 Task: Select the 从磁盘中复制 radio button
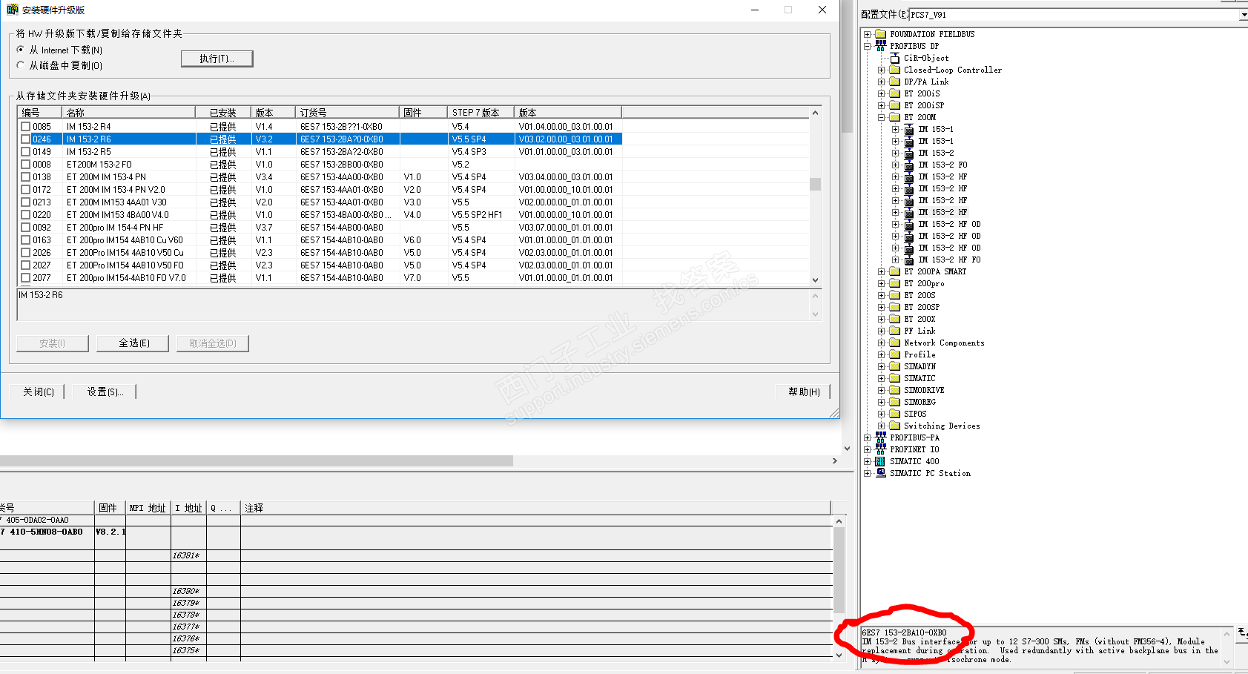[21, 65]
